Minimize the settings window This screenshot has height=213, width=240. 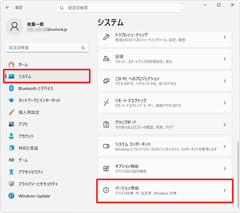(x=205, y=5)
